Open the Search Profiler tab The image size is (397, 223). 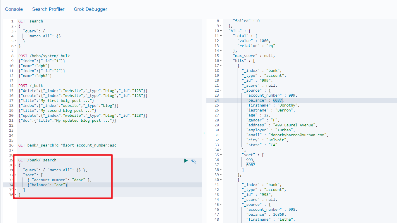(48, 9)
